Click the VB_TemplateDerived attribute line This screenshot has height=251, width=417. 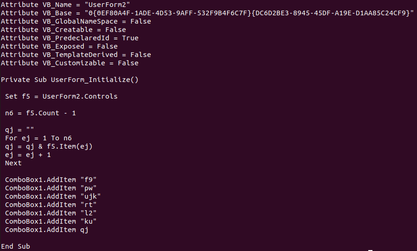tap(76, 55)
